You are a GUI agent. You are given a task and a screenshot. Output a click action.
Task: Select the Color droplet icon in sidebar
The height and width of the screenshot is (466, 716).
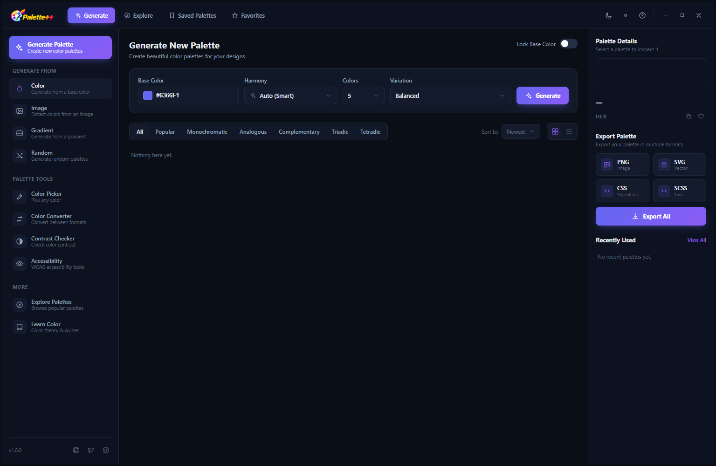(20, 89)
